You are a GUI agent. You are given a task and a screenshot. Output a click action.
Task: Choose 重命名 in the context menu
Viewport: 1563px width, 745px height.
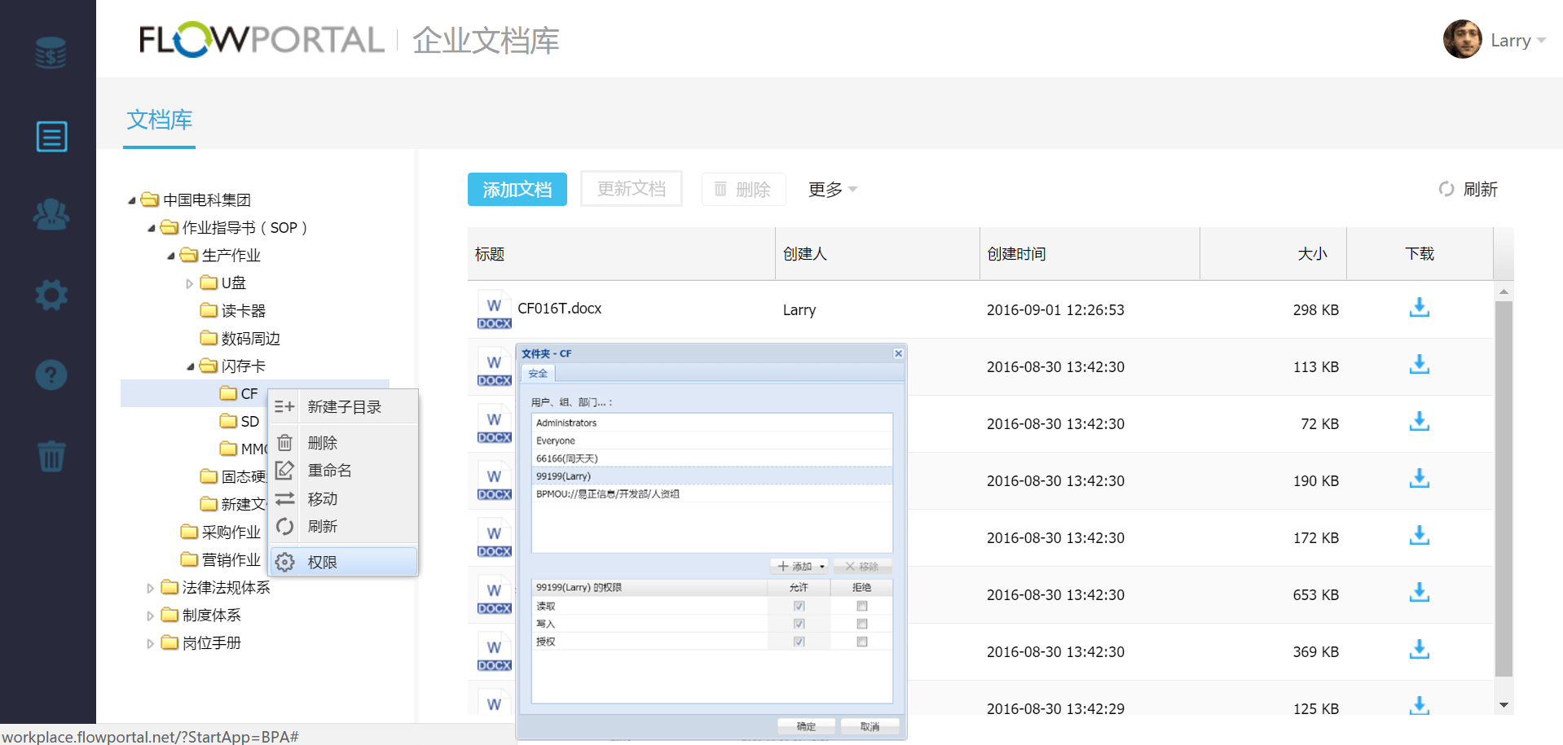[x=329, y=471]
